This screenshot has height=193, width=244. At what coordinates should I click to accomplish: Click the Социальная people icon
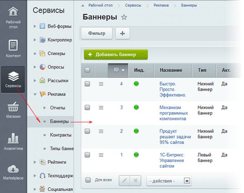point(42,189)
